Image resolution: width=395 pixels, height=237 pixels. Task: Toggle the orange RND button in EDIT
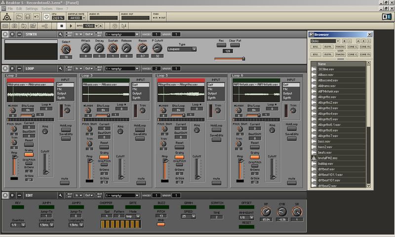pyautogui.click(x=161, y=224)
